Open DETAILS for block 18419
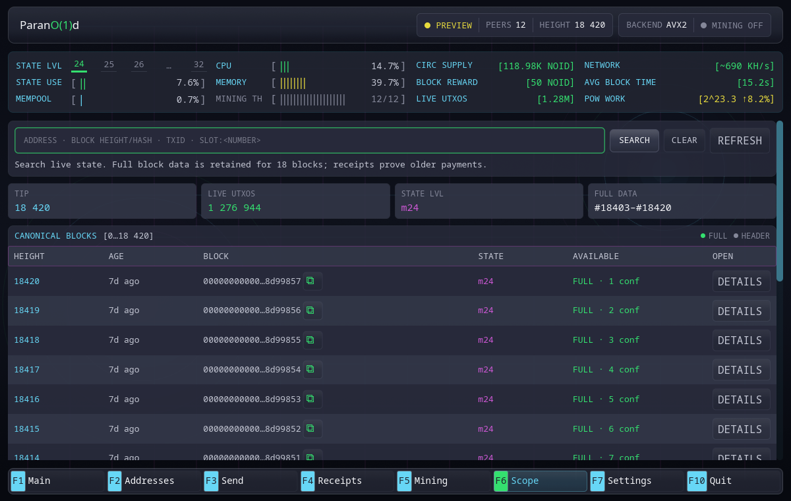 coord(741,311)
